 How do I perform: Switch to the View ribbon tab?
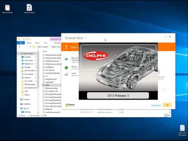tap(45, 43)
